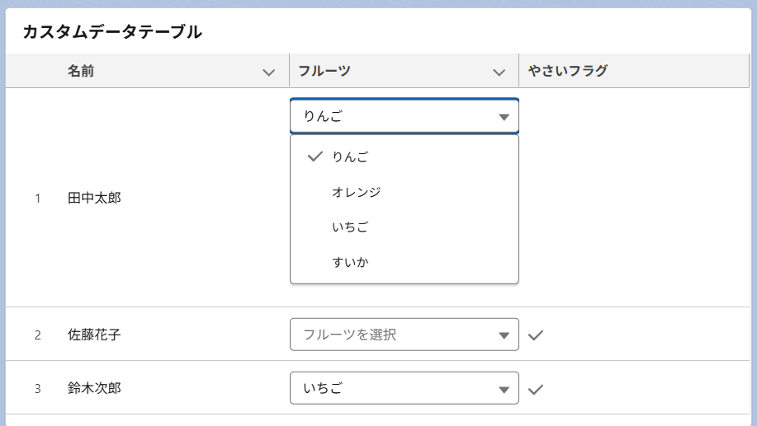Toggle the やさいフラグ checkmark for 鈴木次郎
The image size is (757, 426).
(536, 389)
